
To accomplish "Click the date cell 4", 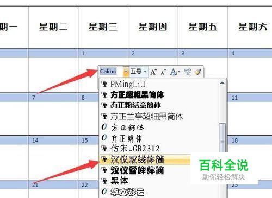I will 250,53.
